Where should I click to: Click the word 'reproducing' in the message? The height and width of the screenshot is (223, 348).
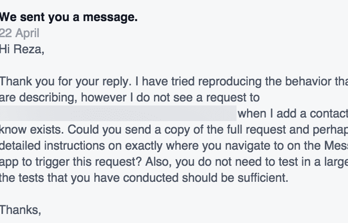(230, 82)
